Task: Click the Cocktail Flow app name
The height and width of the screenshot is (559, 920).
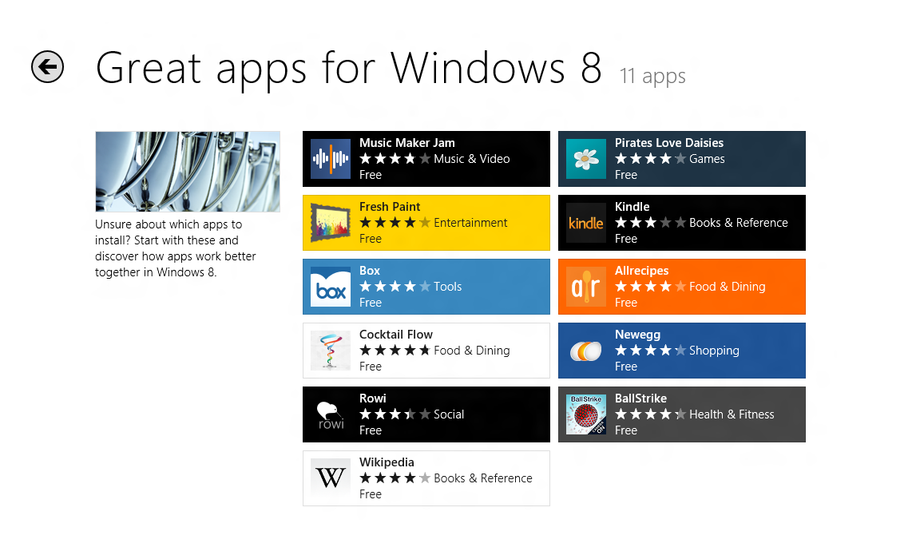Action: tap(396, 335)
